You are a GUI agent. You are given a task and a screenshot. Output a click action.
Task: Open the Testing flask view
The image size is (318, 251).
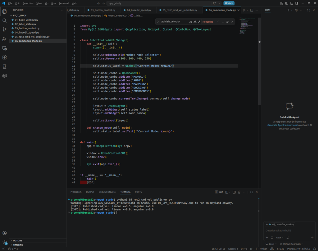click(4, 66)
